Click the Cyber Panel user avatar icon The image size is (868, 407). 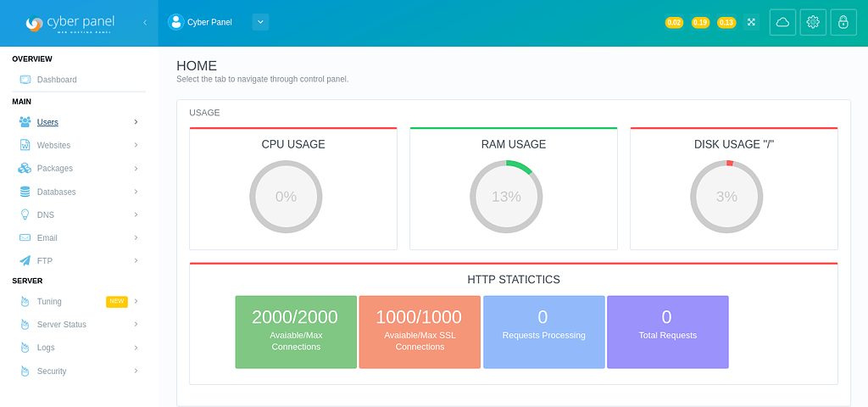(176, 22)
